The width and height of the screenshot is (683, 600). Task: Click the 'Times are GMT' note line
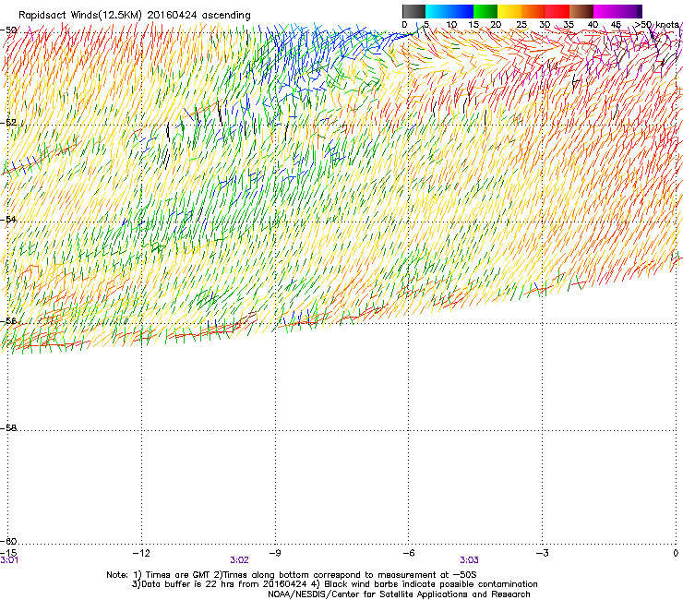point(292,575)
